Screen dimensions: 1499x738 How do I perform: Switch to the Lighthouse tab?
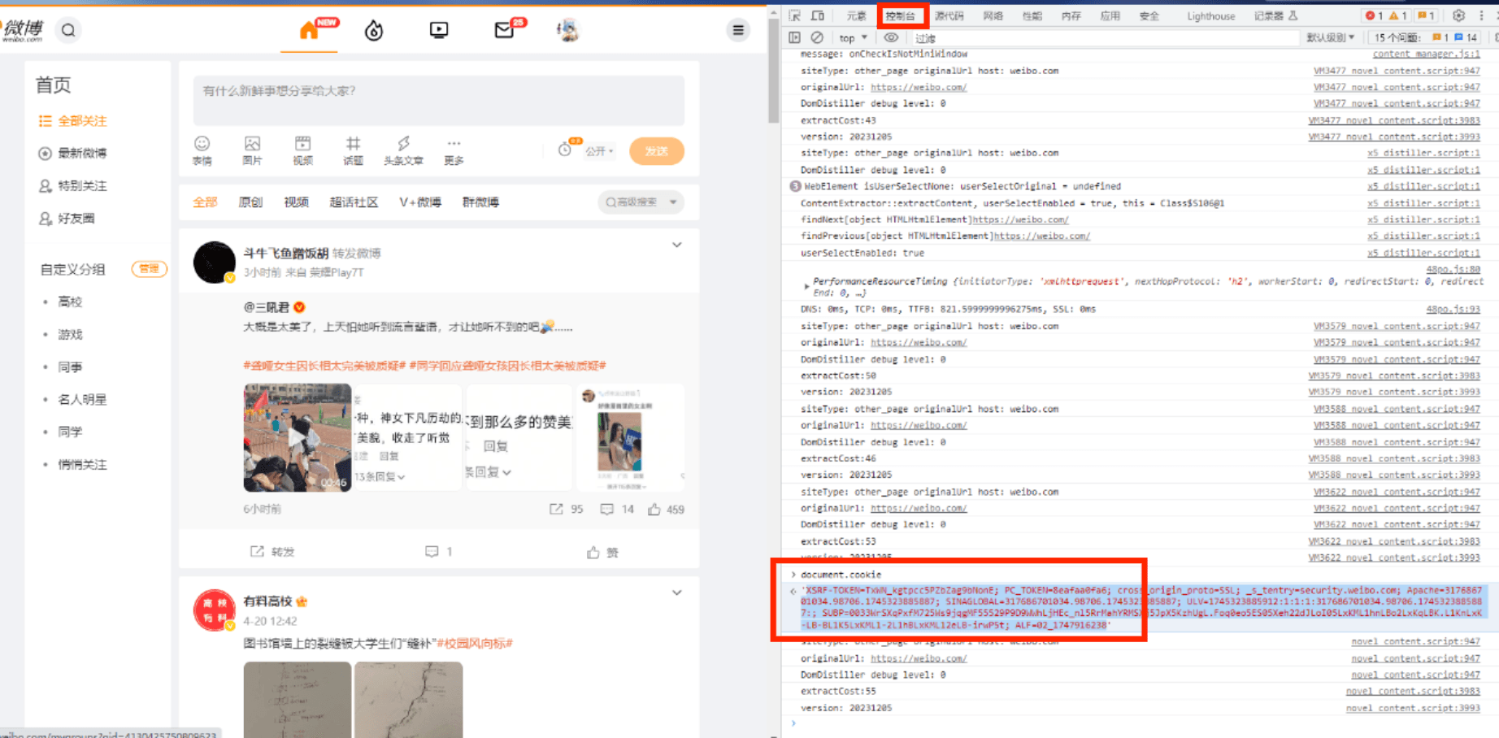click(x=1210, y=15)
